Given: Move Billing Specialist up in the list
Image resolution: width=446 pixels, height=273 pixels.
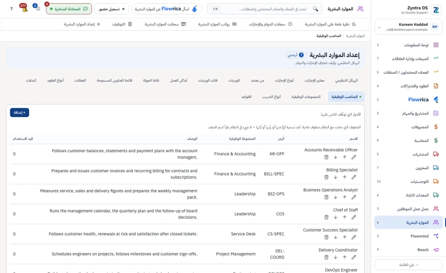Looking at the screenshot, I should coord(344,177).
